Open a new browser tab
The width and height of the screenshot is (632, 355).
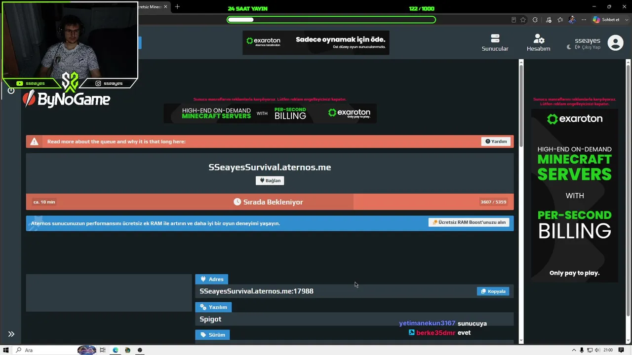(177, 6)
